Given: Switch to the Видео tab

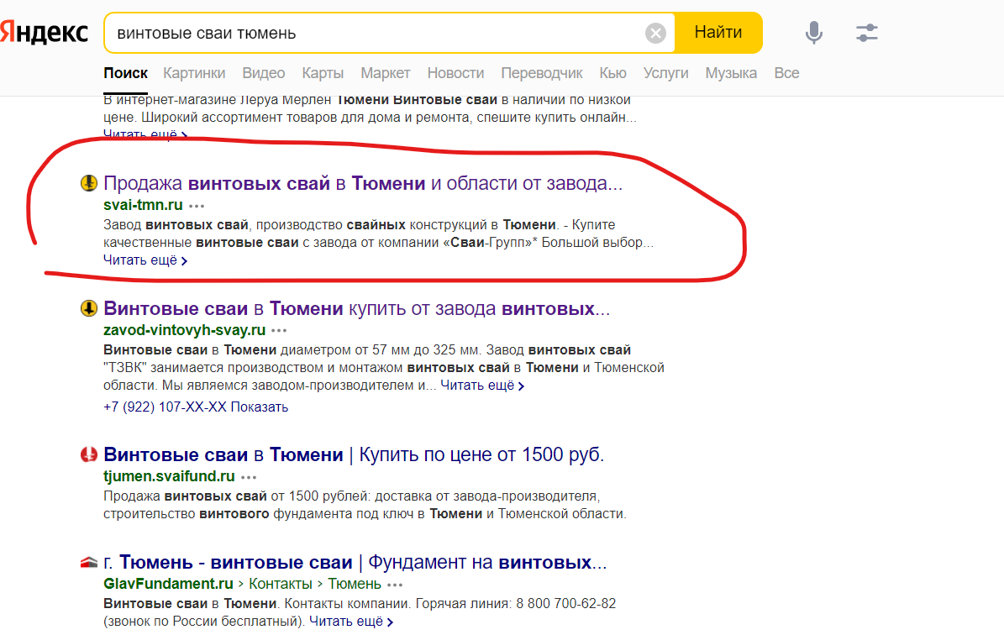Looking at the screenshot, I should click(263, 73).
